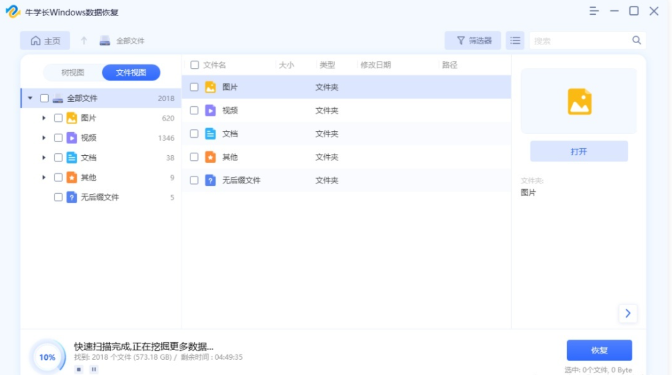Image resolution: width=672 pixels, height=375 pixels.
Task: Click the 视频 folder icon in file list
Action: click(210, 111)
